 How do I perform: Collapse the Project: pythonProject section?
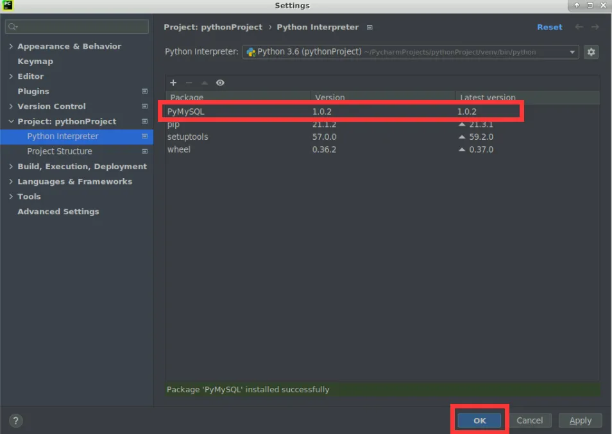coord(11,121)
